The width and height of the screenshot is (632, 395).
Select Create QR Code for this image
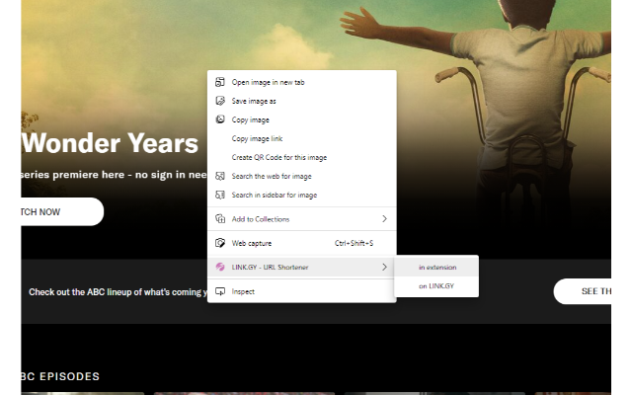302,157
